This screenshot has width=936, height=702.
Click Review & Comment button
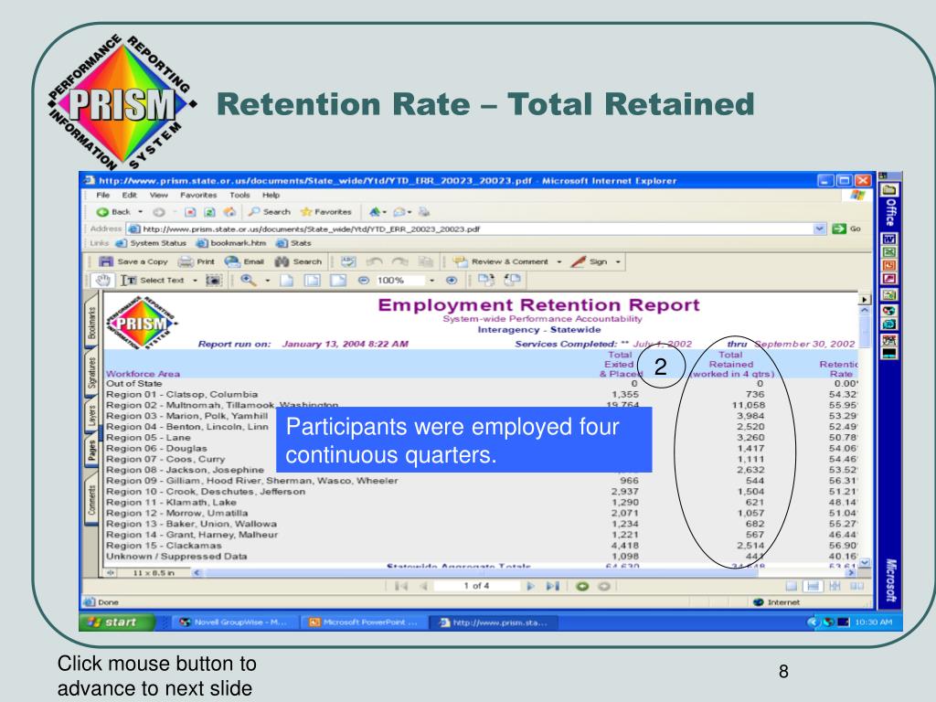click(500, 261)
